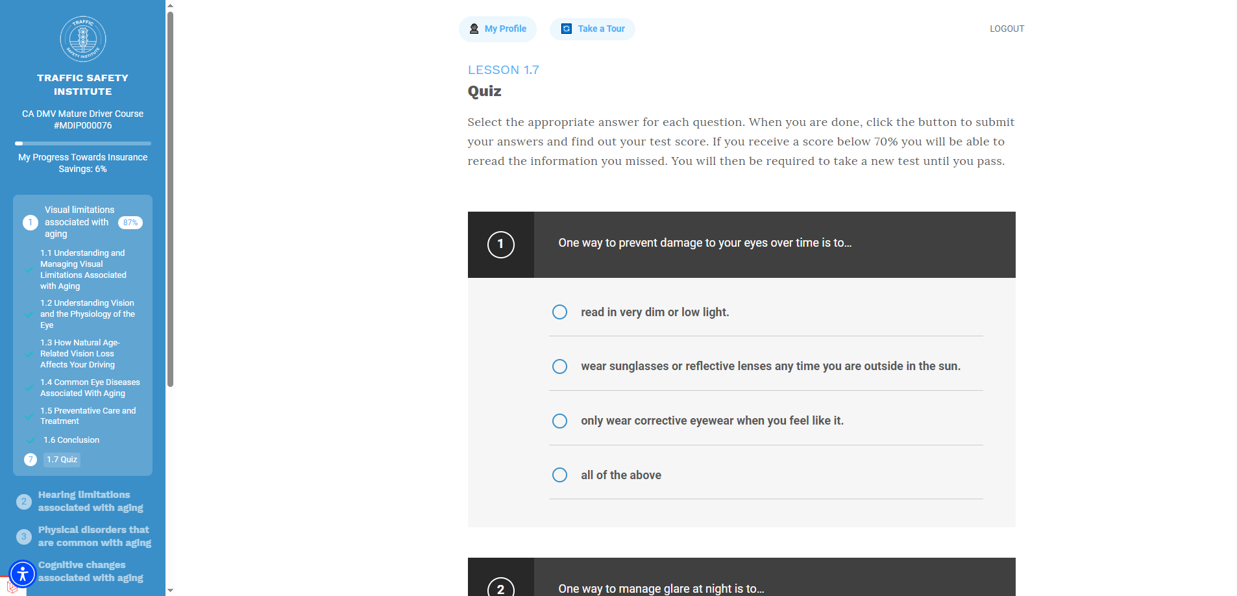Click the Take a Tour icon
Screen dimensions: 1237x596
coord(566,29)
